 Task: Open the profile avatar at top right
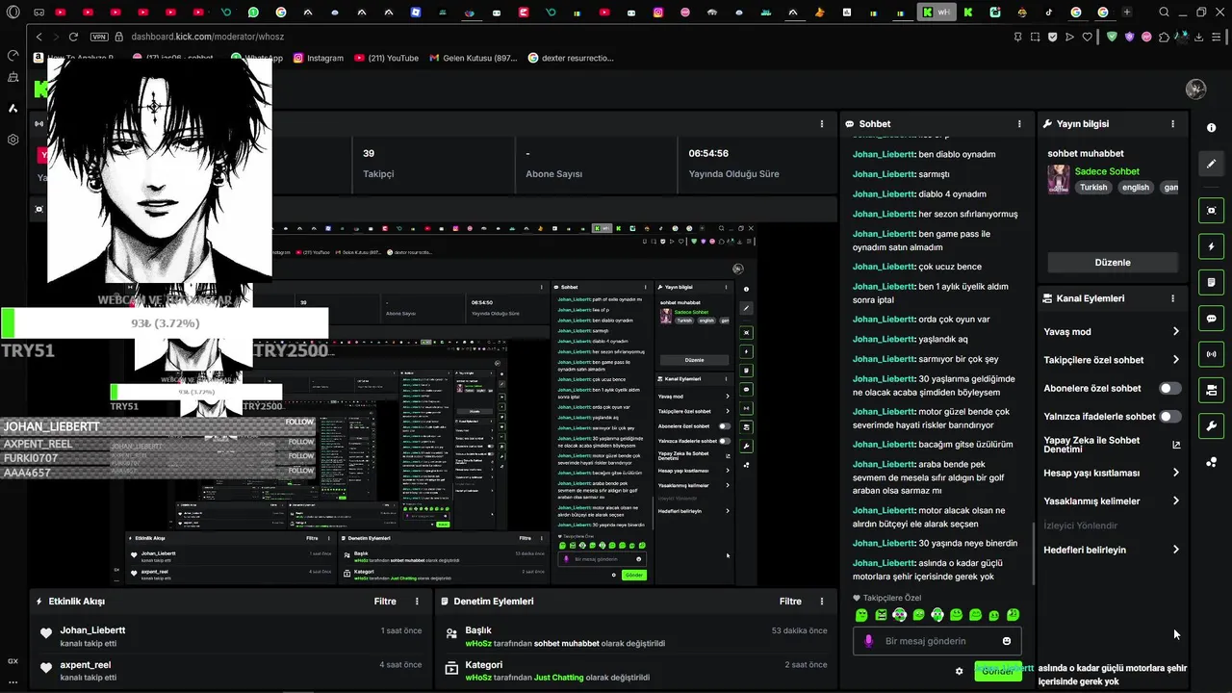1196,89
